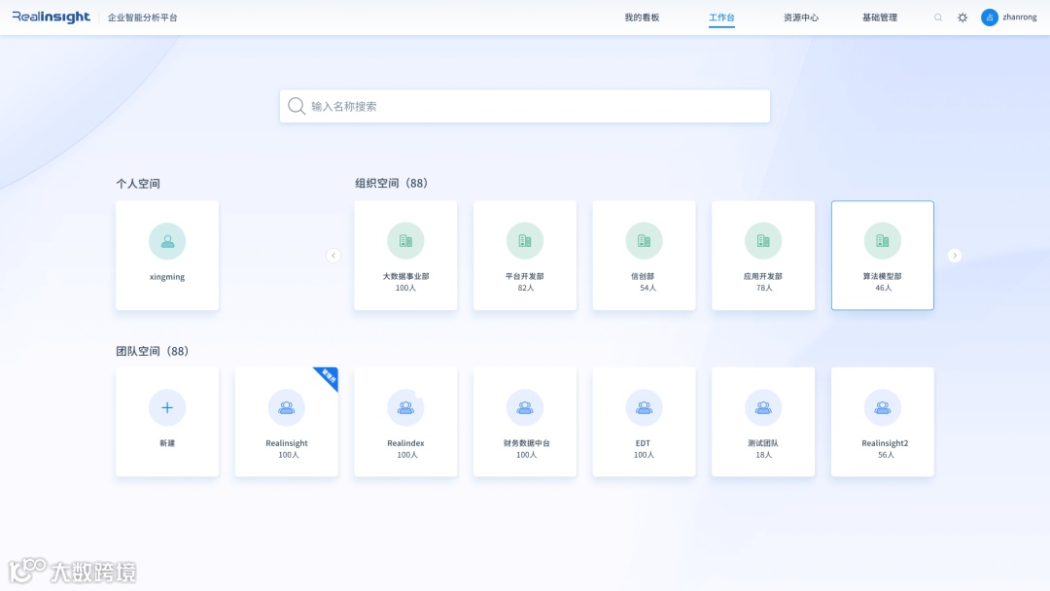Viewport: 1050px width, 591px height.
Task: Click the plus icon to create a team
Action: 167,407
